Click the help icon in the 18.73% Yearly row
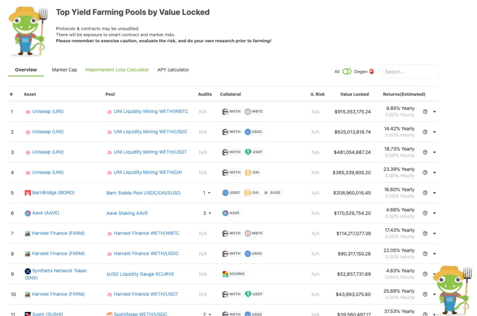 click(425, 152)
